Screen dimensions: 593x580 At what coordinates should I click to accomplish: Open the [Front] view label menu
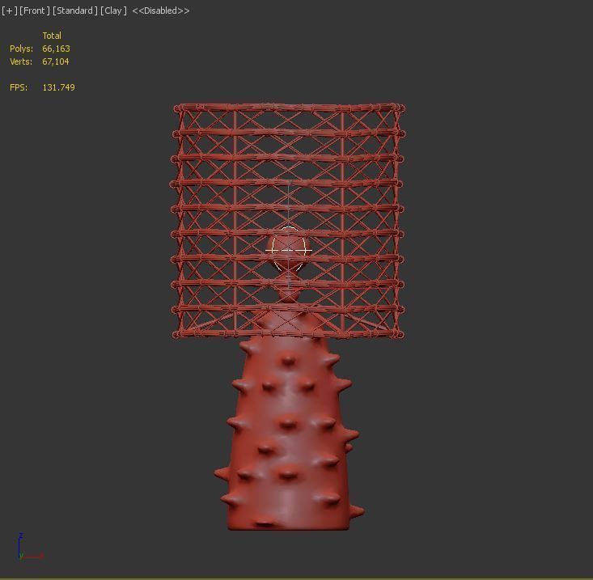pos(35,11)
